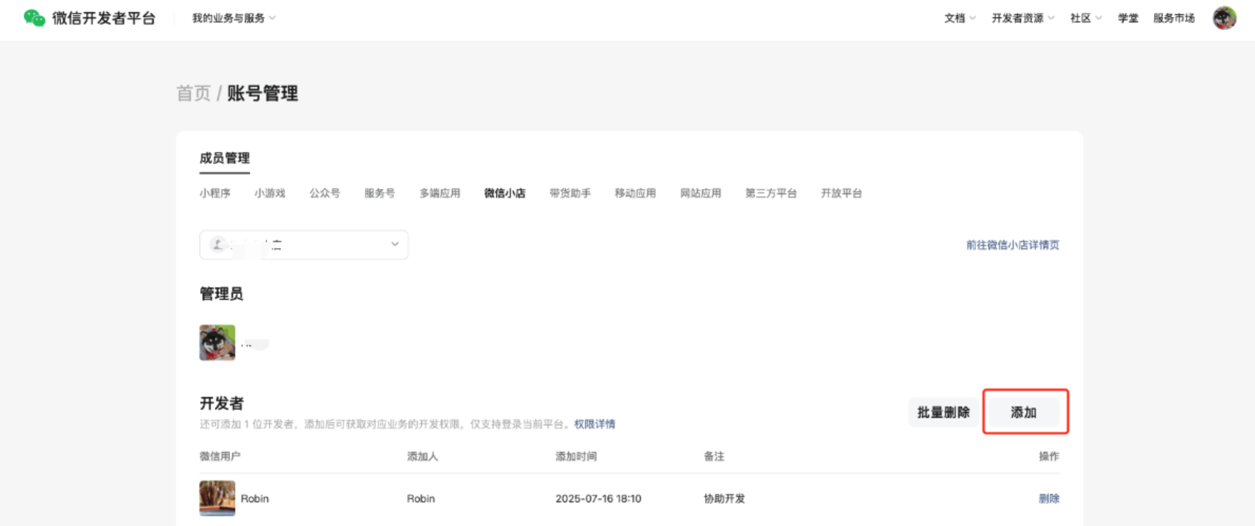Viewport: 1255px width, 526px height.
Task: Select the 小游戏 tab
Action: point(270,193)
